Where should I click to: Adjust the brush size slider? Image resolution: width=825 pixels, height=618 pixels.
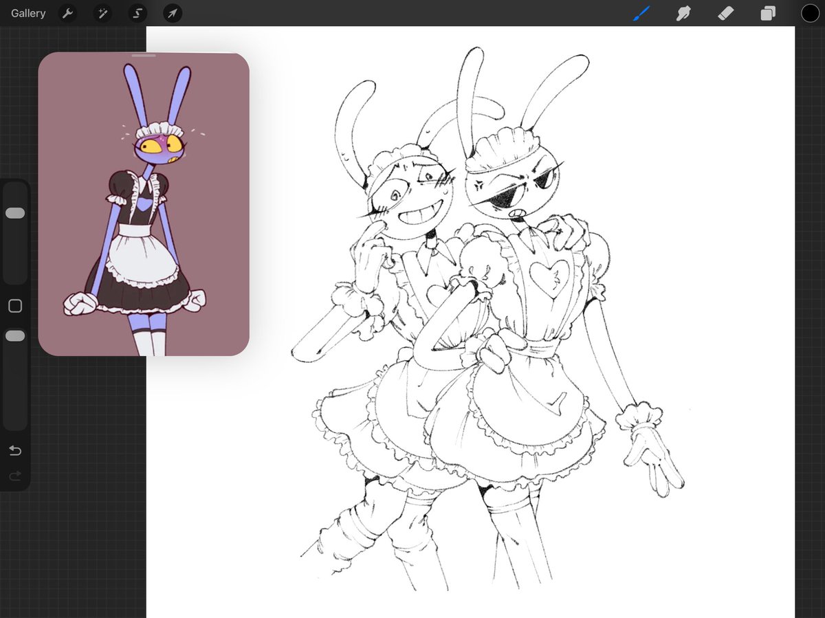pyautogui.click(x=15, y=213)
